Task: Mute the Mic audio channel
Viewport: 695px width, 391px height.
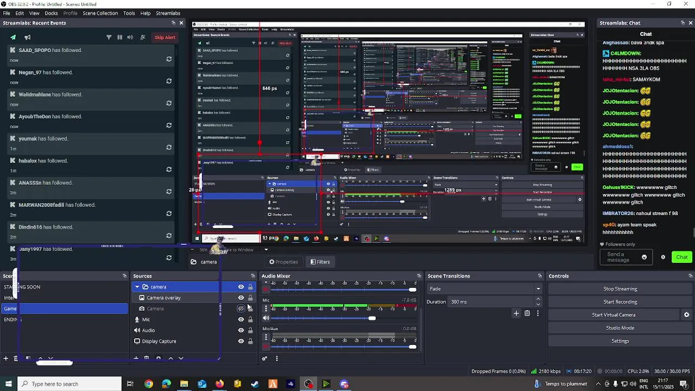Action: click(x=266, y=318)
